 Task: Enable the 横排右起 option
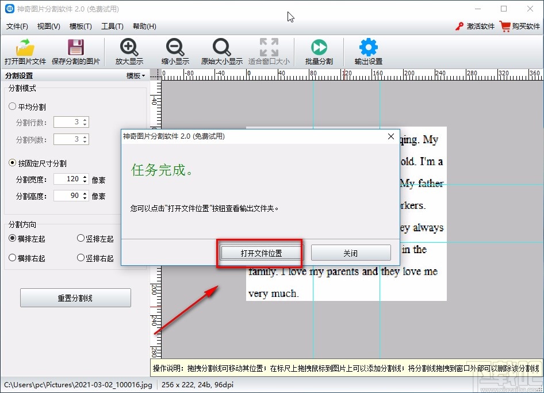(12, 258)
